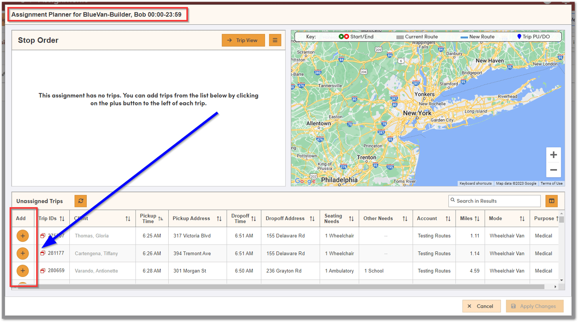The width and height of the screenshot is (578, 322).
Task: Click the Cancel button
Action: click(481, 306)
